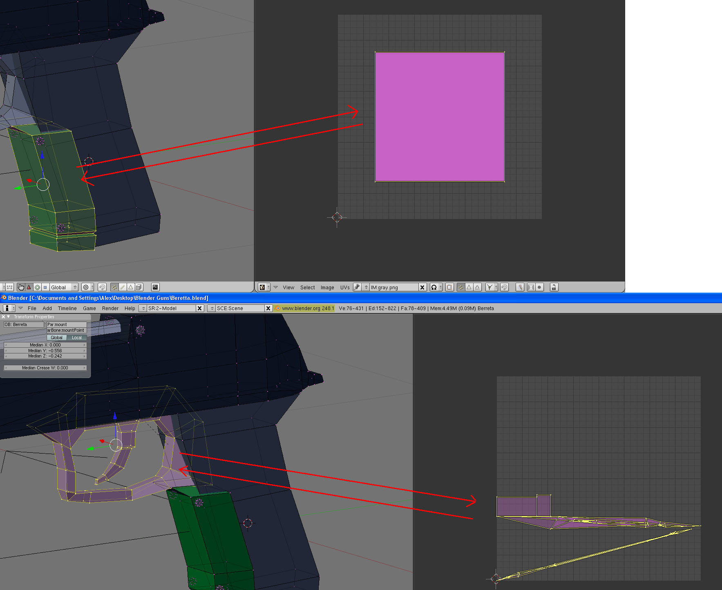Click the pin icon in UV editor header
This screenshot has width=722, height=590.
(x=358, y=287)
